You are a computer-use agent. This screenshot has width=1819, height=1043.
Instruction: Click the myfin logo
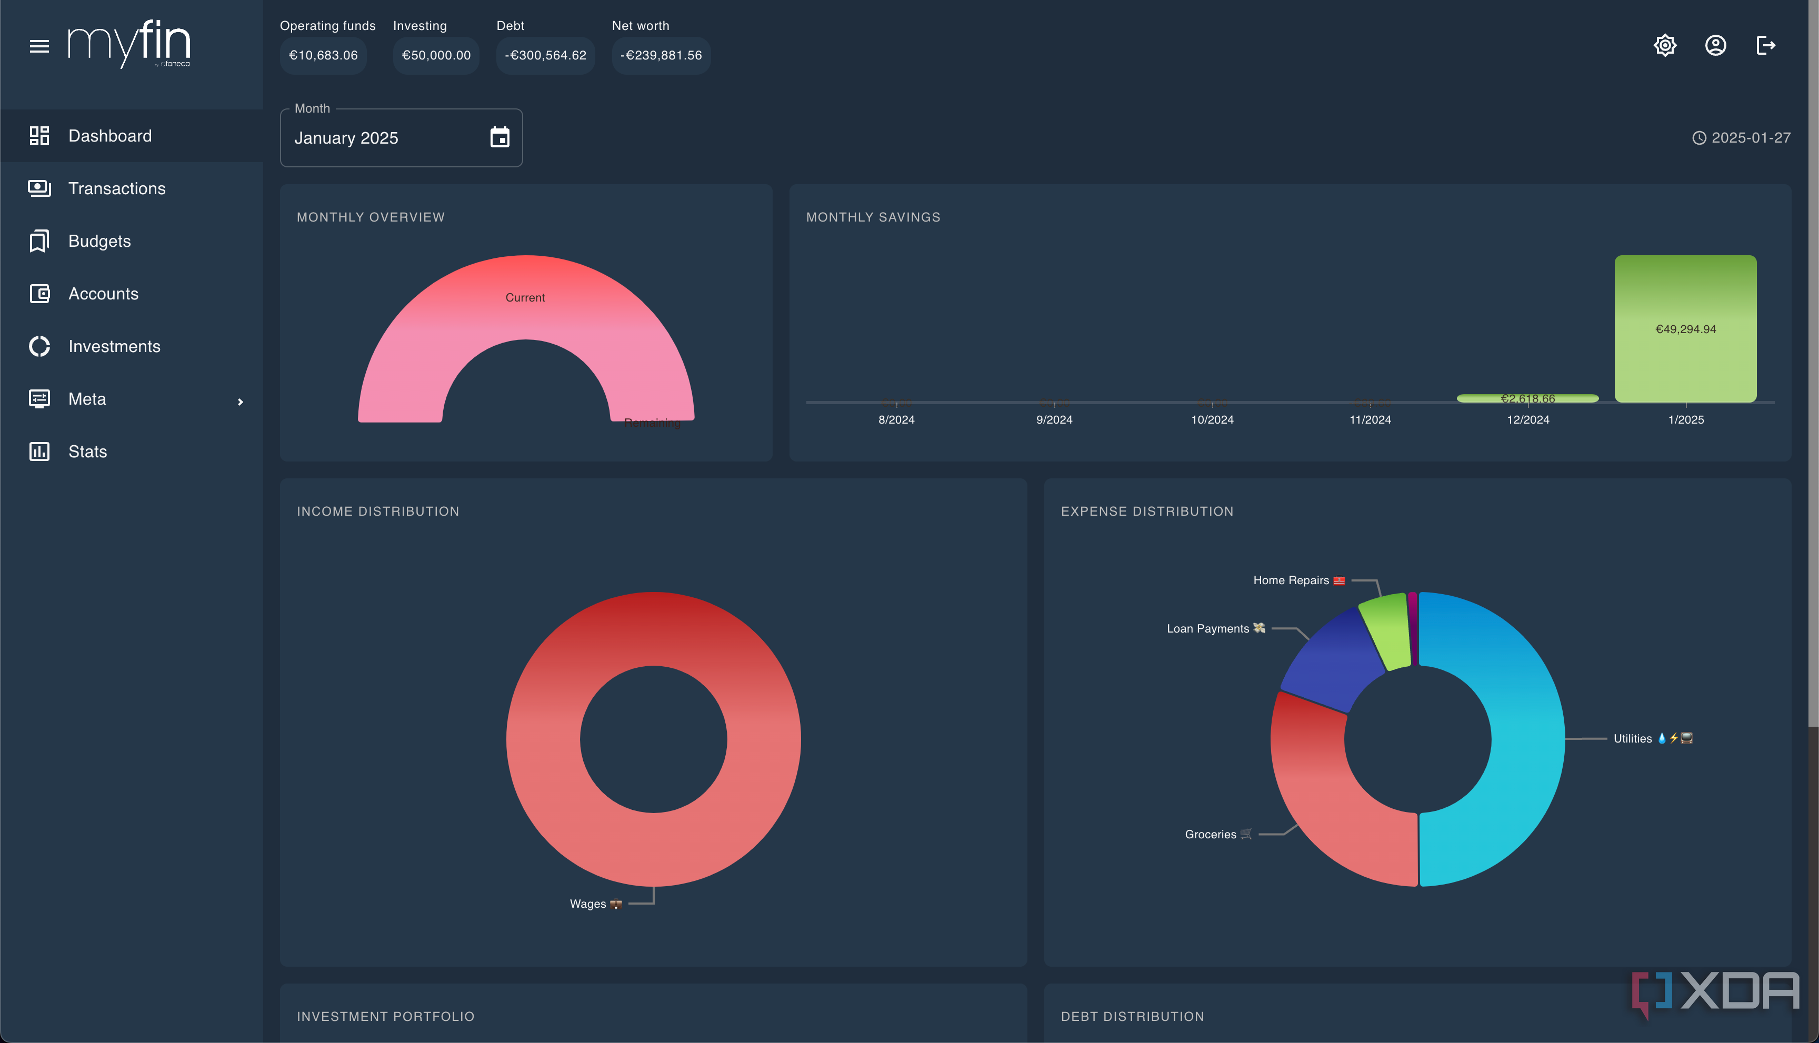point(129,44)
